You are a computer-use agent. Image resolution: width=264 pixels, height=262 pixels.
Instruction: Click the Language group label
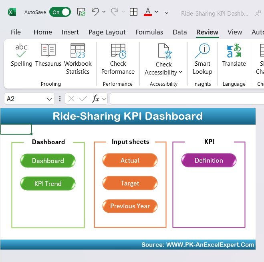tap(234, 84)
